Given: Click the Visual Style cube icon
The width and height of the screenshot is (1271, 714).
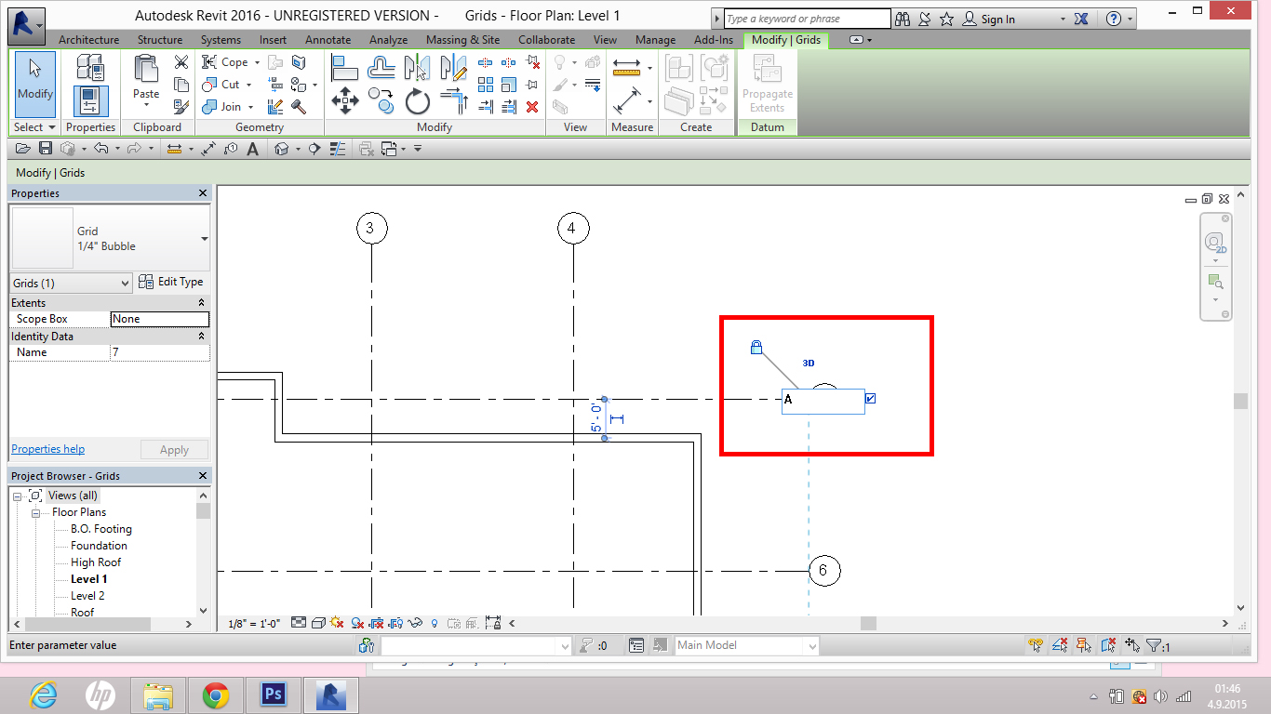Looking at the screenshot, I should 318,623.
